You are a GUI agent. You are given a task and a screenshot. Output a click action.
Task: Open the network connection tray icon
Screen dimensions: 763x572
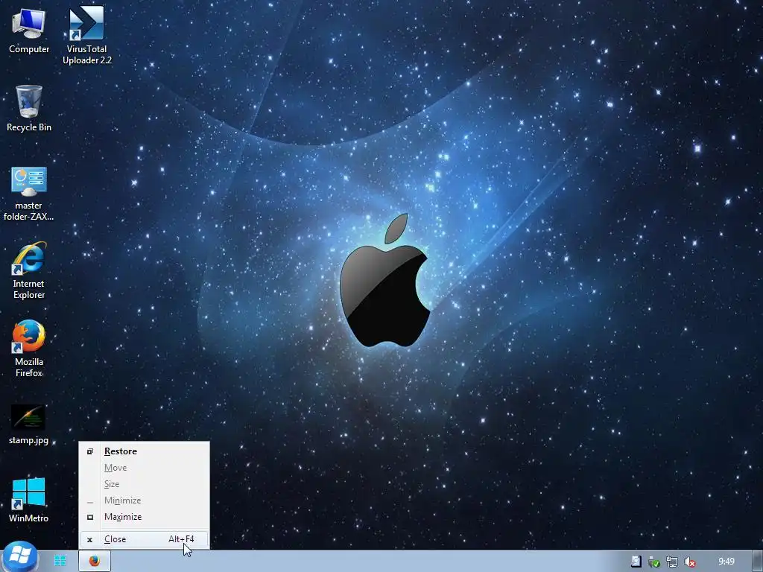672,562
